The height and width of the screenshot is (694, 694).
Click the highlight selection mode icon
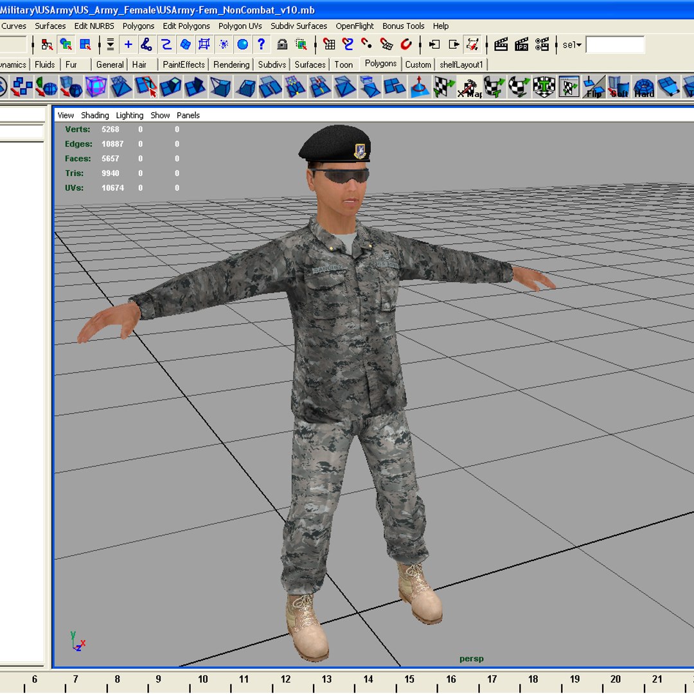point(301,44)
